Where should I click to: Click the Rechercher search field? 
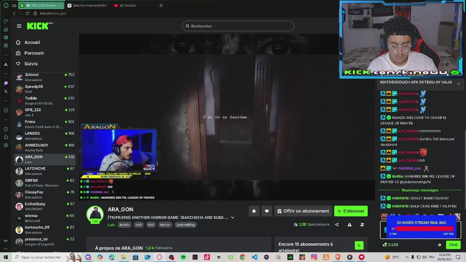tap(238, 26)
